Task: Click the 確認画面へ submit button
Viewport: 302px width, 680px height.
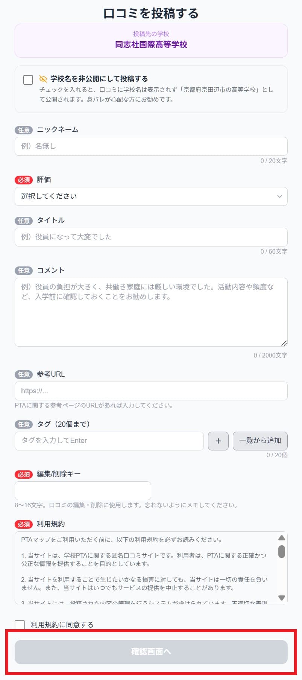Action: (150, 652)
